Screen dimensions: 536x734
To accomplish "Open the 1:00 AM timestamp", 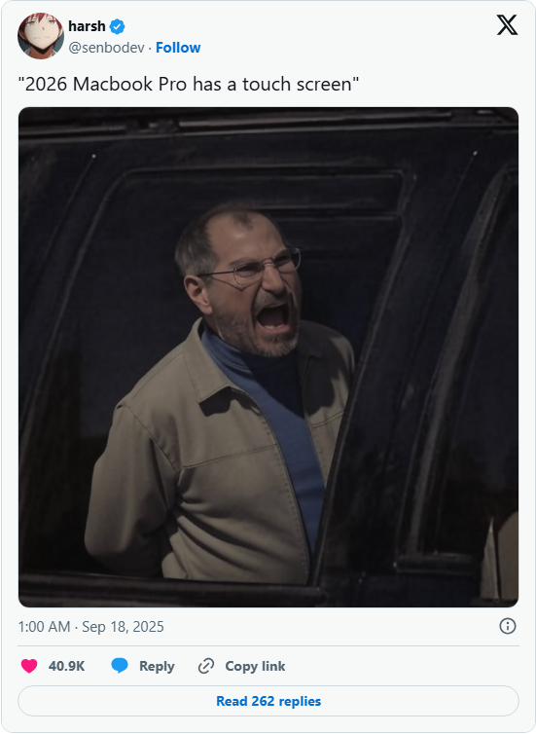I will [44, 626].
